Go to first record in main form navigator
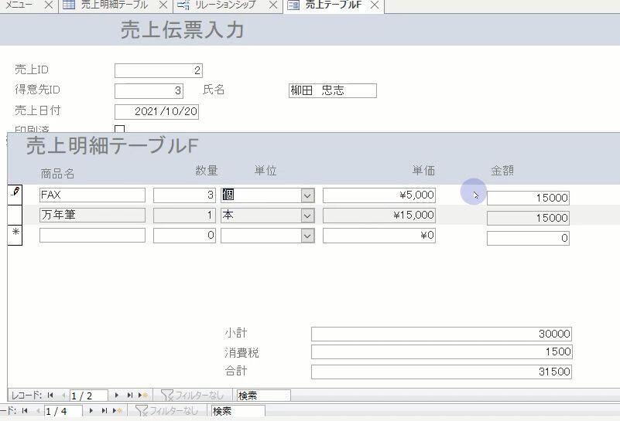The image size is (620, 421). (x=26, y=411)
